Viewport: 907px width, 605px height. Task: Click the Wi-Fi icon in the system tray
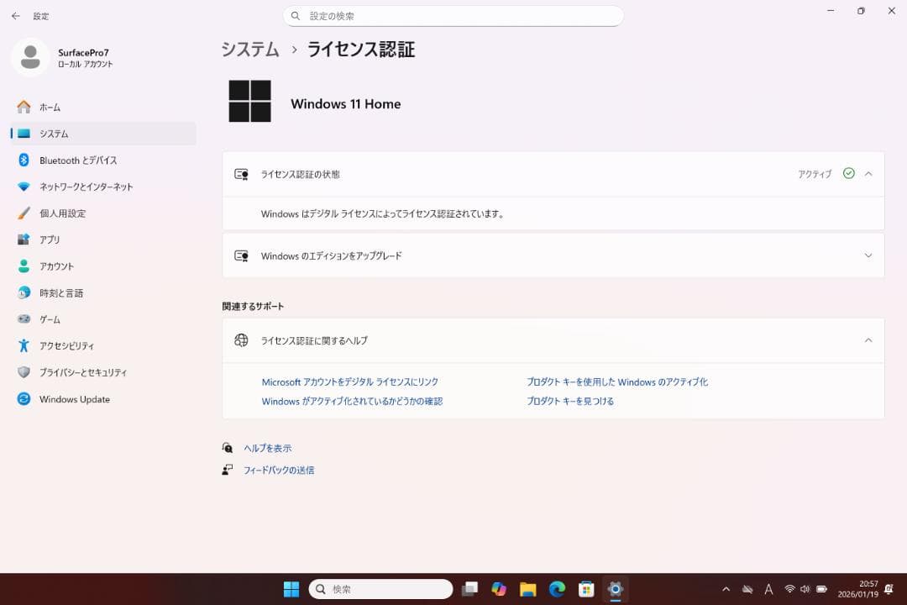pos(789,589)
